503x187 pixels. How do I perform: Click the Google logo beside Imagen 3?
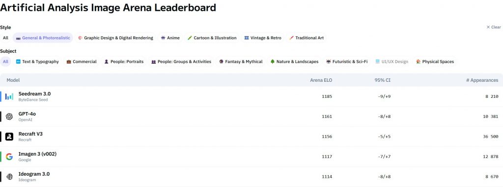pyautogui.click(x=9, y=157)
